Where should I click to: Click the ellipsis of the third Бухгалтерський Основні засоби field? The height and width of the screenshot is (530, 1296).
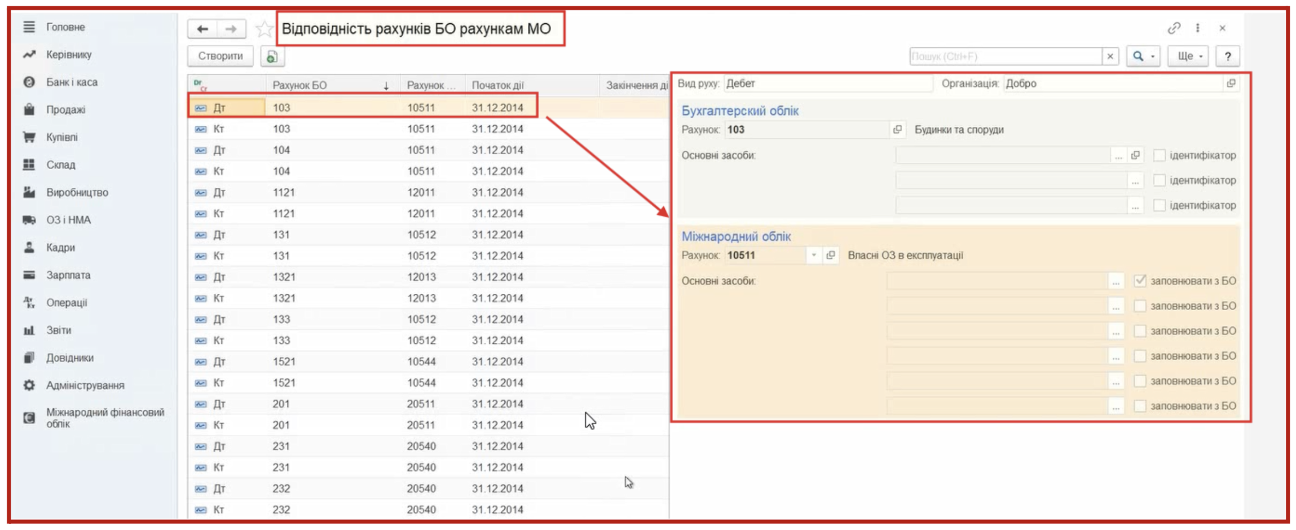click(1135, 205)
